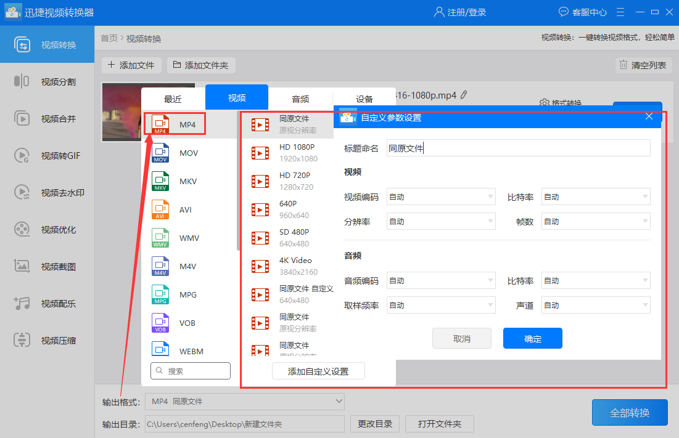The height and width of the screenshot is (438, 679).
Task: Open the 视频合并 sidebar tool
Action: pos(47,118)
